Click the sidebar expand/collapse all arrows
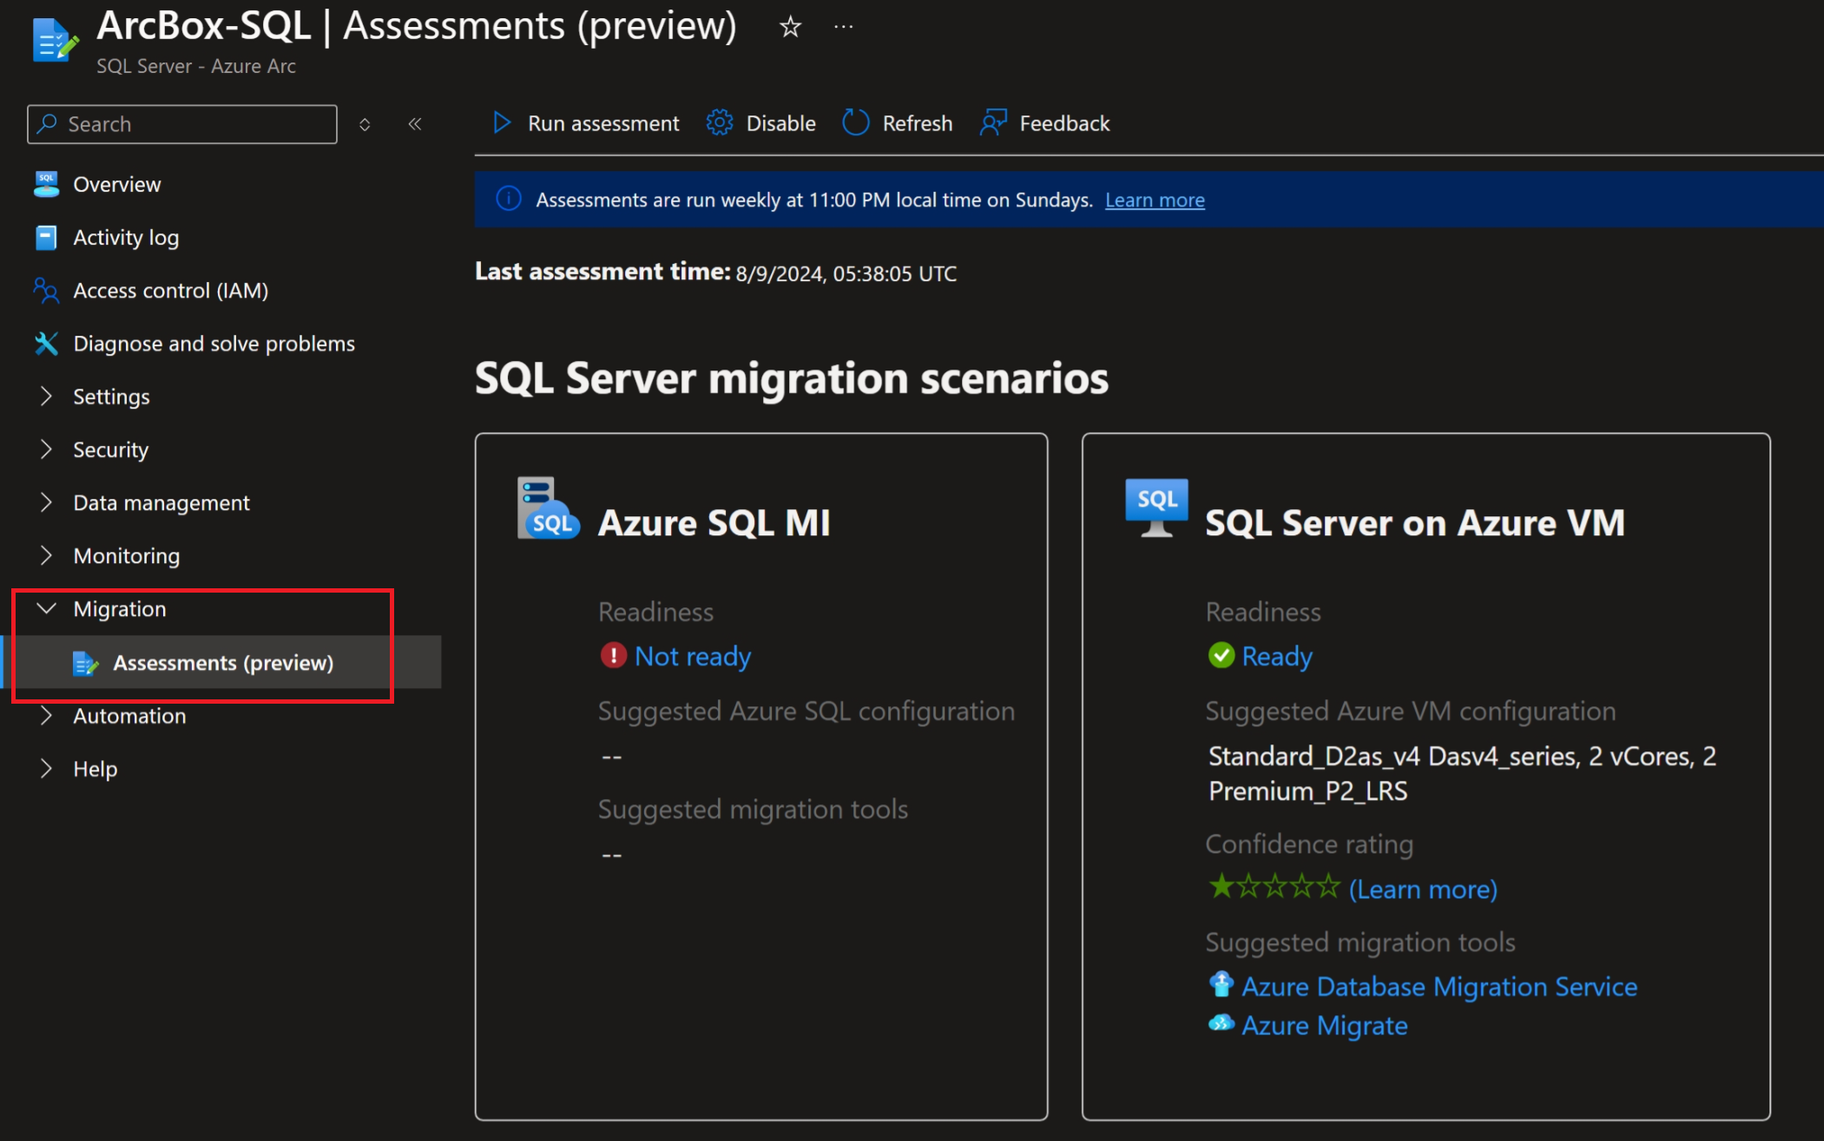 coord(365,124)
